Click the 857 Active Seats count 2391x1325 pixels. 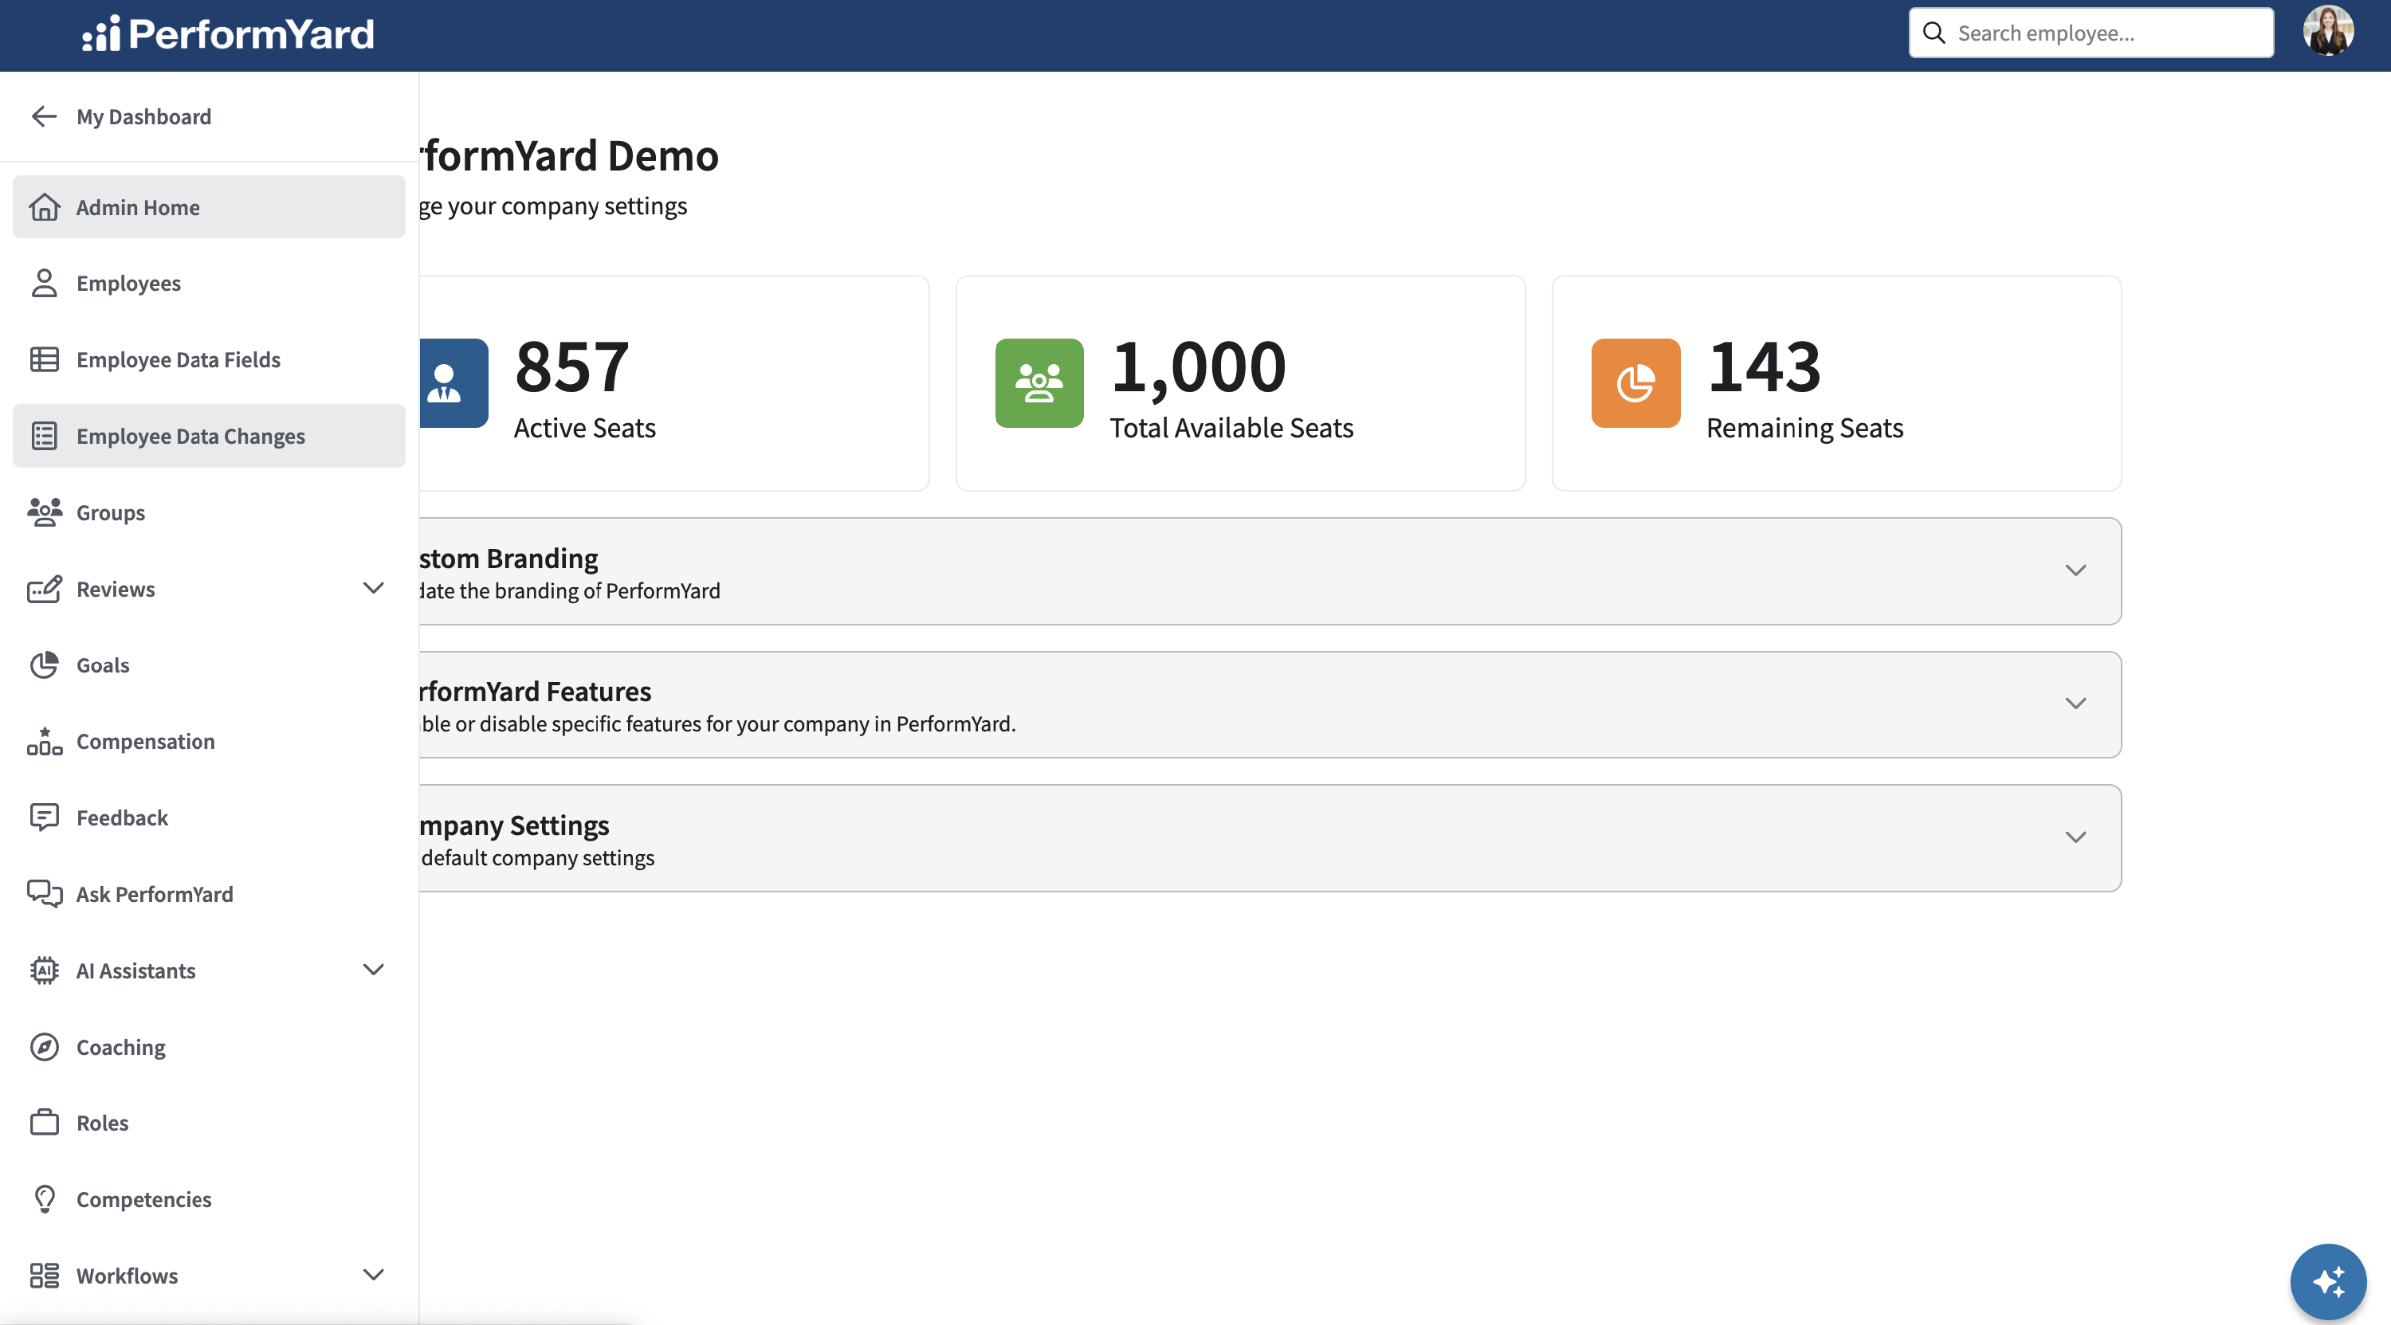(571, 366)
